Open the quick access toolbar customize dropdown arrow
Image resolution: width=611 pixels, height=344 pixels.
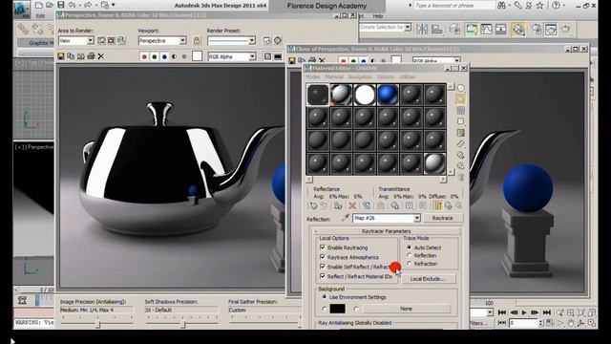tap(114, 5)
